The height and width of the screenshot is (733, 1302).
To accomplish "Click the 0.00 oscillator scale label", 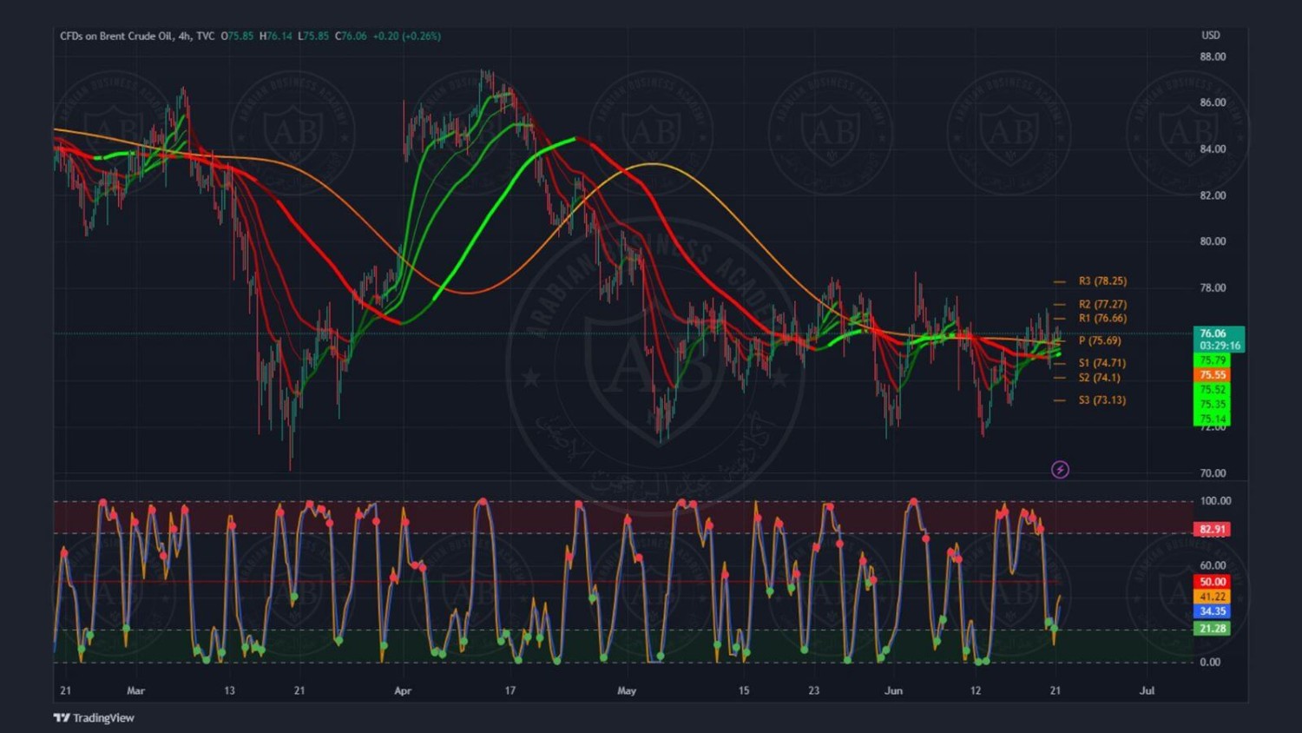I will pos(1210,662).
